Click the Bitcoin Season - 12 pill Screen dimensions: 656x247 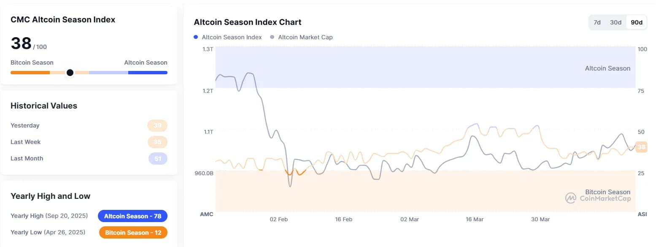click(133, 233)
